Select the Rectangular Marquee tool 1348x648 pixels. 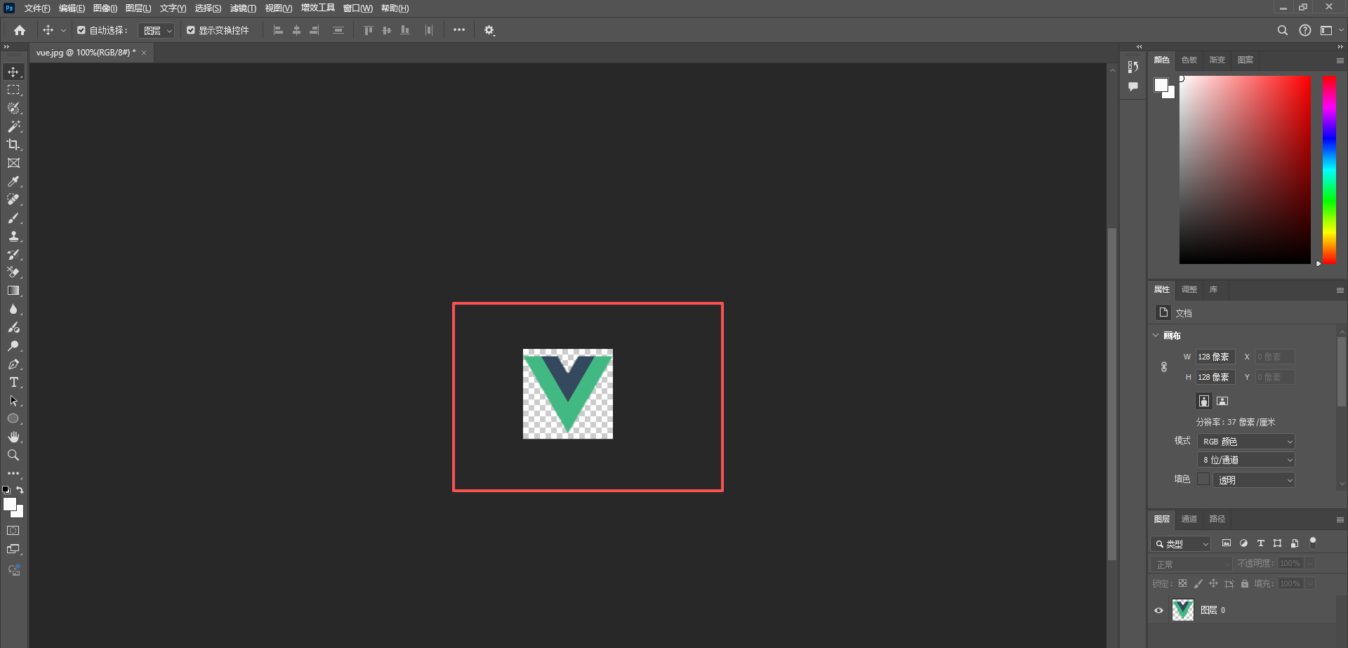coord(13,90)
